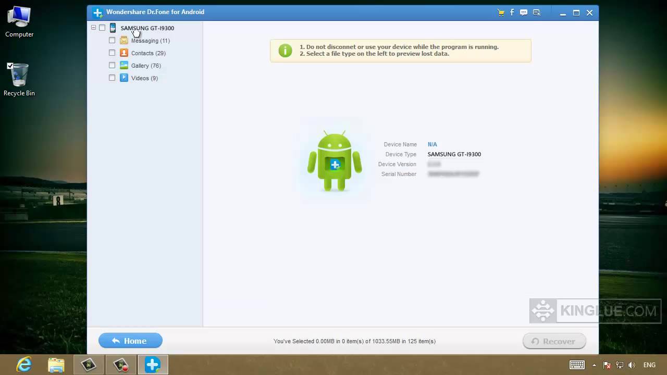Open the Computer desktop icon
This screenshot has height=375, width=667.
point(19,22)
